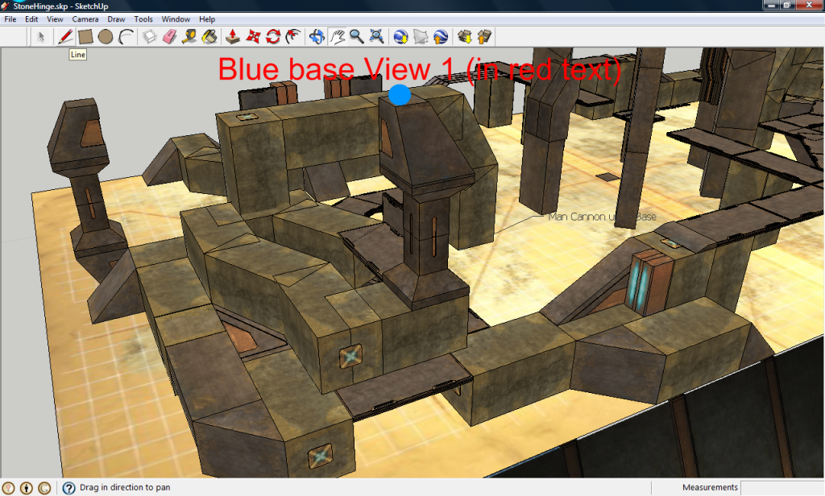Click the Place Model globe icon

(x=441, y=37)
